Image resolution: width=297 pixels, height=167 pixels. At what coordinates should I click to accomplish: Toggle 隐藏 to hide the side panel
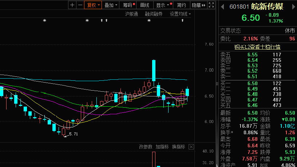(x=196, y=5)
